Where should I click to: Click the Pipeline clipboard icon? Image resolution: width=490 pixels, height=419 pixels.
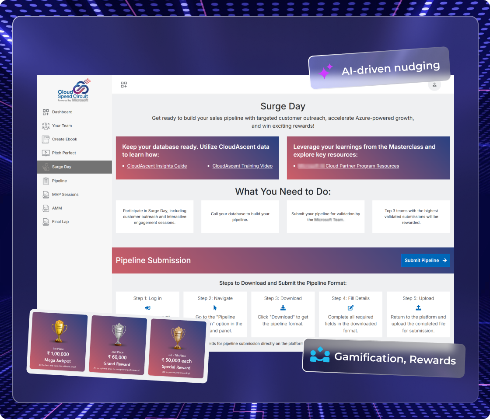[x=45, y=181]
